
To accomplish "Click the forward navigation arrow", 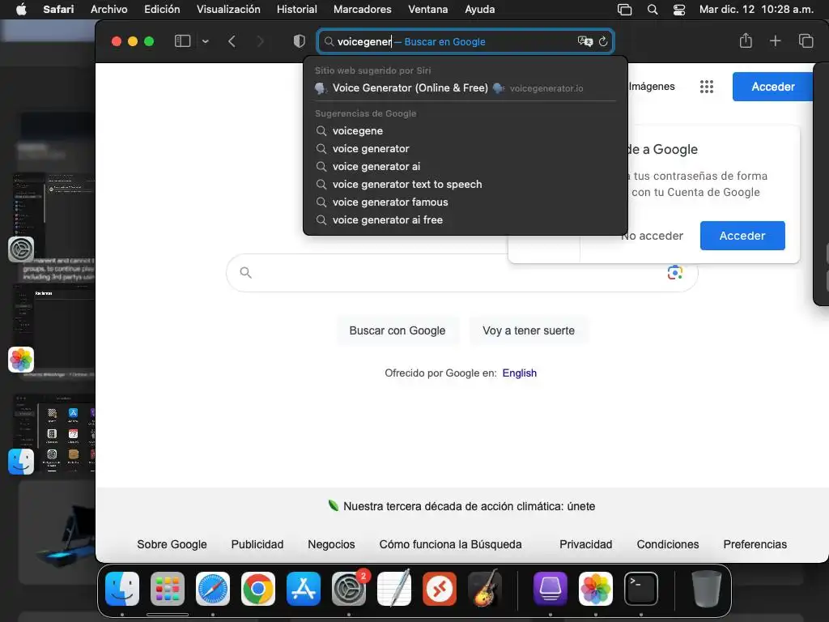I will [x=260, y=41].
